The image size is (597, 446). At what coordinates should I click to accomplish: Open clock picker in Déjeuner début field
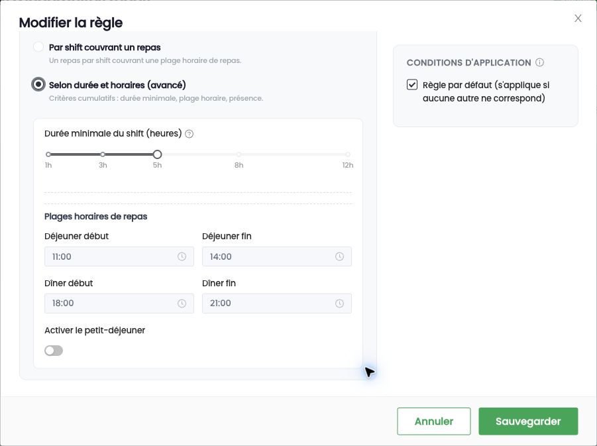(182, 256)
